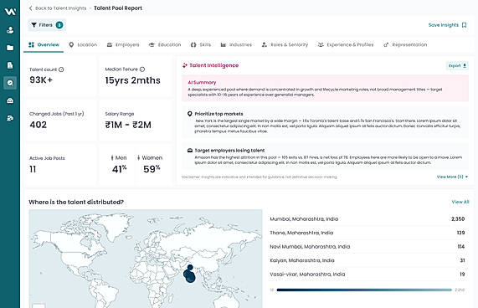Click the 402 changed jobs value

[x=39, y=125]
